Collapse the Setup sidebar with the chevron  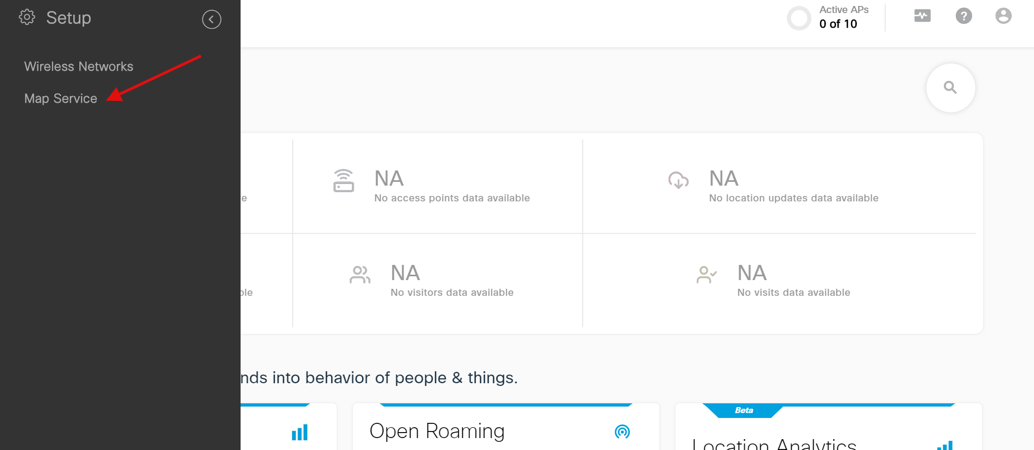click(212, 20)
